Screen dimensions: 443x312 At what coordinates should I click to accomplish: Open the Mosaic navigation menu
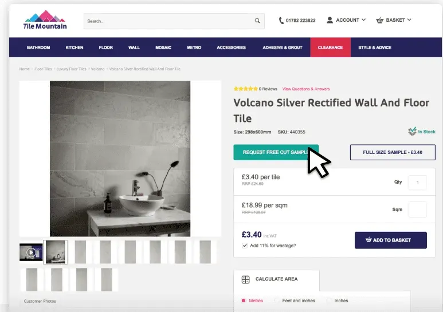(163, 48)
